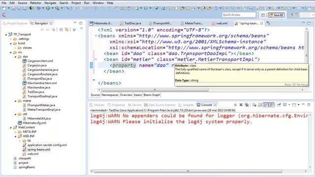Open the Servers view tab

point(135,105)
